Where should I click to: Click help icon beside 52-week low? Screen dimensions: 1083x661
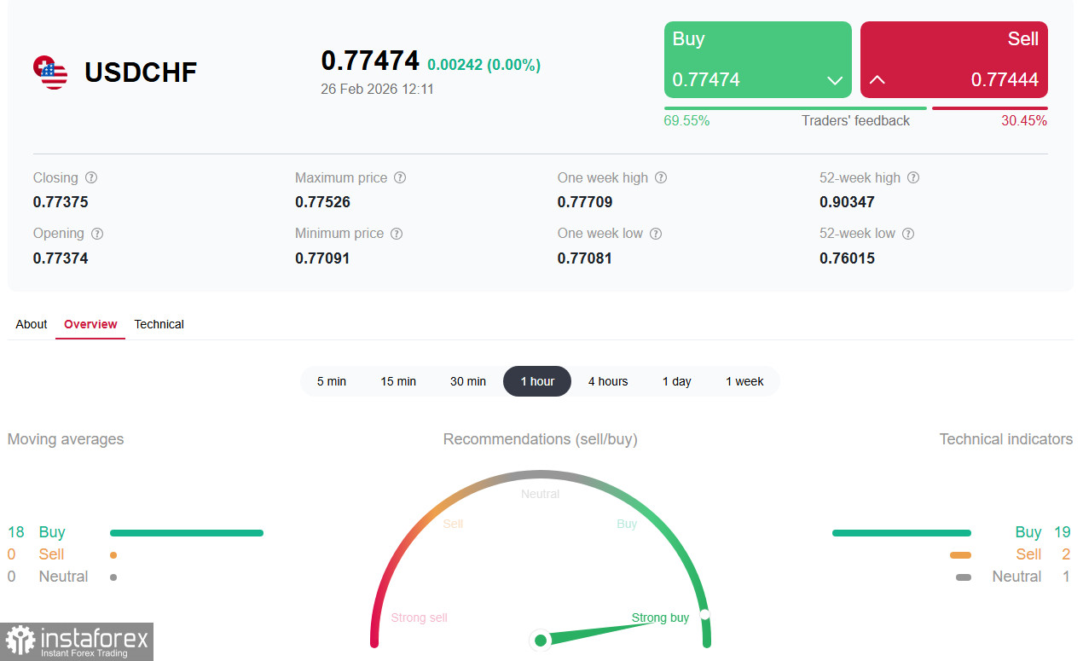(x=908, y=234)
